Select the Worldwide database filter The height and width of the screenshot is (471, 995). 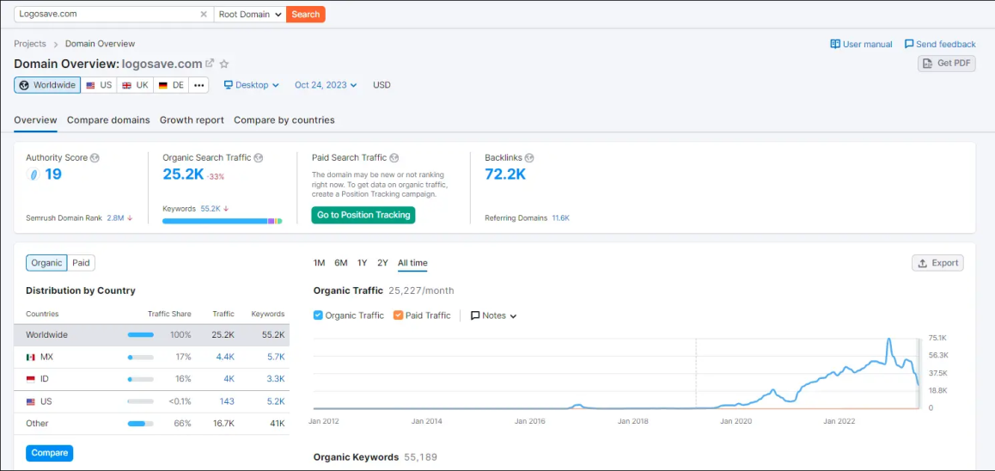47,85
